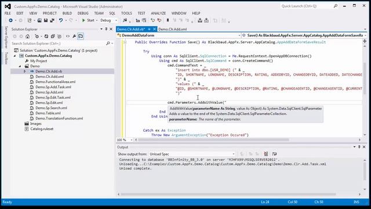
Task: Open the 100 % zoom dropdown
Action: [132, 140]
